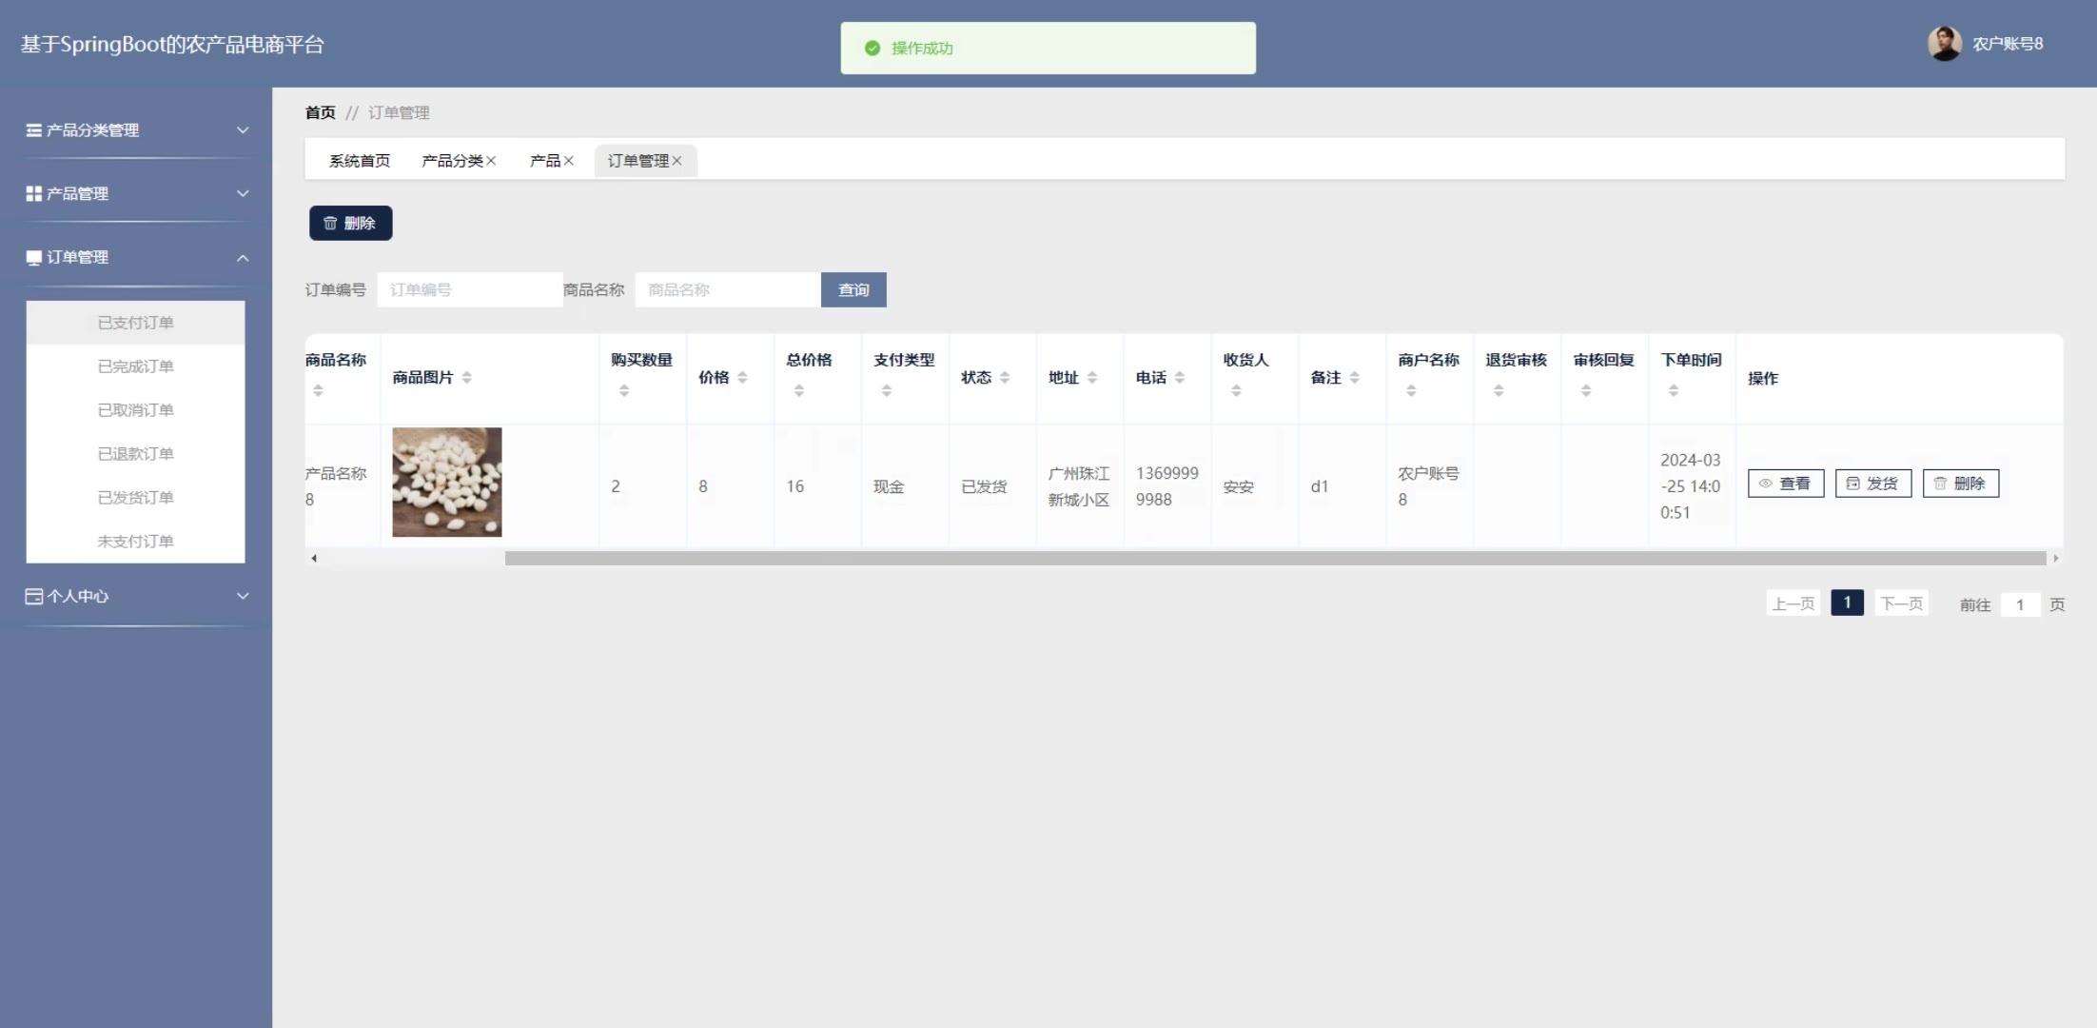Switch to 系统首页 tab
The image size is (2097, 1028).
click(360, 161)
